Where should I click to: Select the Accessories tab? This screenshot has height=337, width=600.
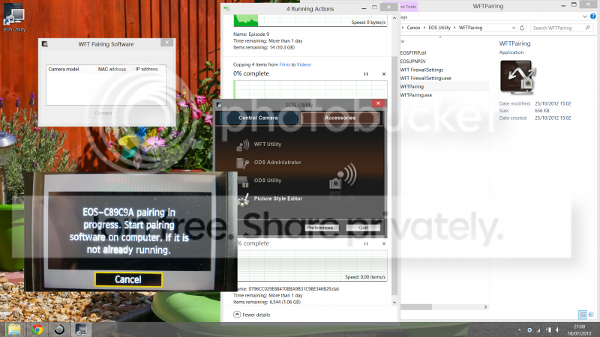point(339,118)
